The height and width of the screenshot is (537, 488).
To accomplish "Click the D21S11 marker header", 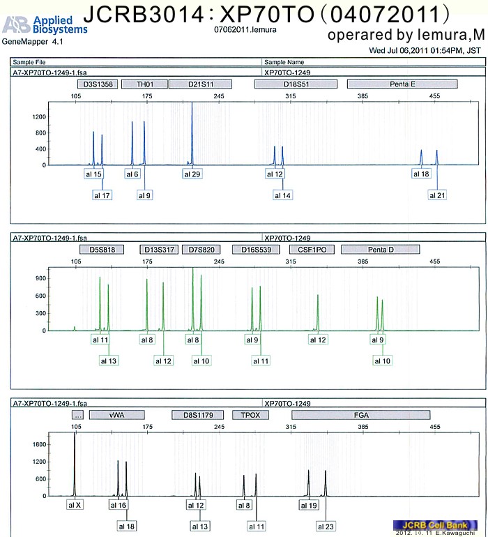I will coord(190,84).
